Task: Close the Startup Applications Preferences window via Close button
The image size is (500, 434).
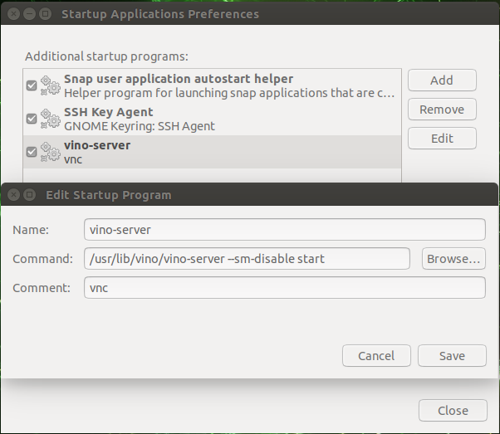Action: [x=453, y=411]
